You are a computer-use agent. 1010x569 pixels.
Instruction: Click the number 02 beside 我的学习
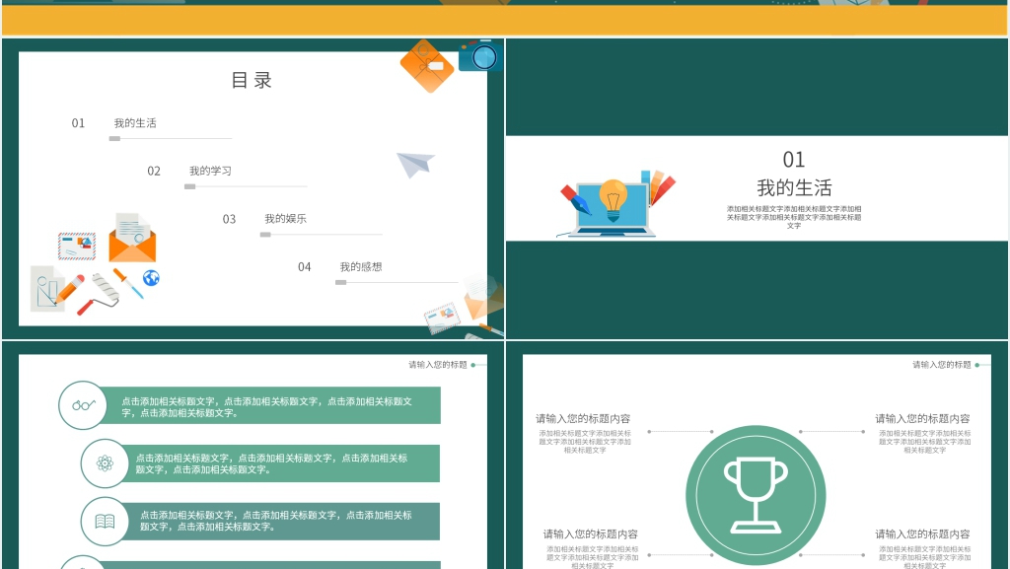(154, 171)
